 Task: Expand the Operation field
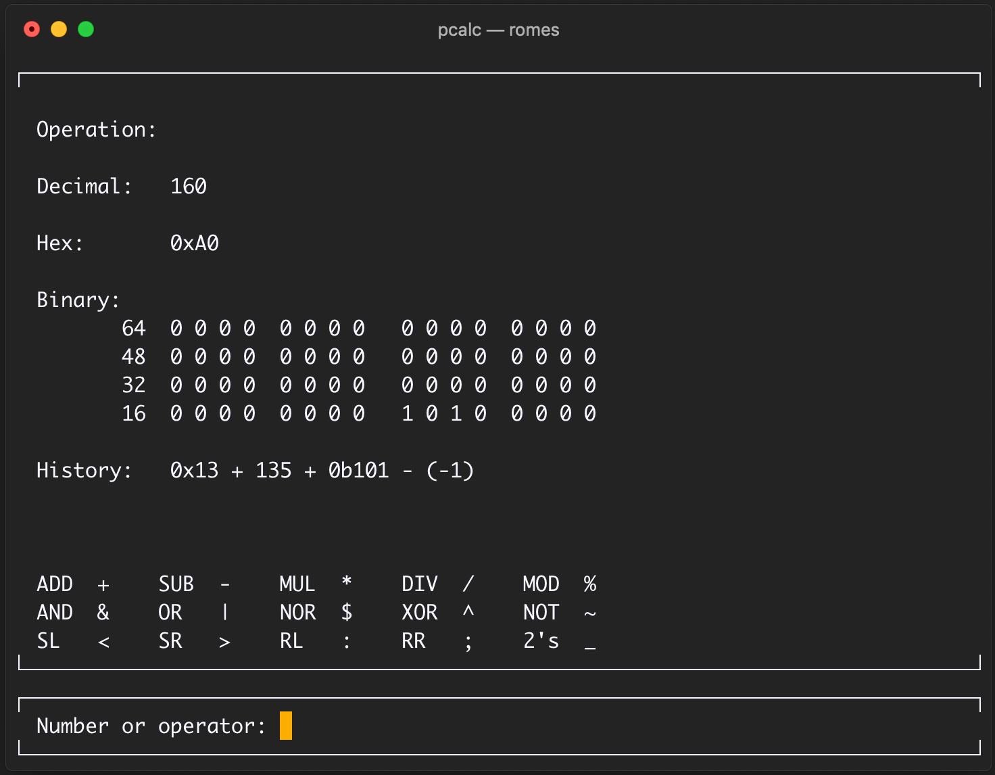click(95, 129)
